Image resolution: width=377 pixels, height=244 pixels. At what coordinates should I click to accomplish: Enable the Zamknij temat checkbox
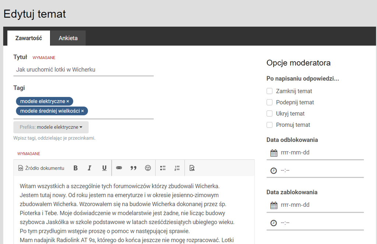pyautogui.click(x=269, y=91)
